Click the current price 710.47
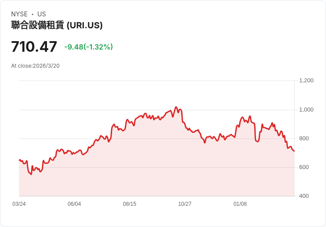Image resolution: width=326 pixels, height=227 pixels. pos(34,46)
